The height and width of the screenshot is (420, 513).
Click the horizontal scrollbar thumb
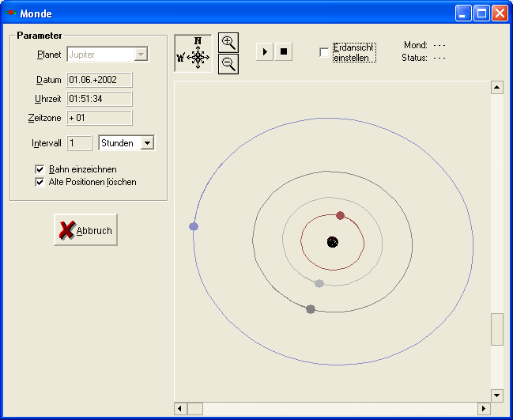(195, 409)
